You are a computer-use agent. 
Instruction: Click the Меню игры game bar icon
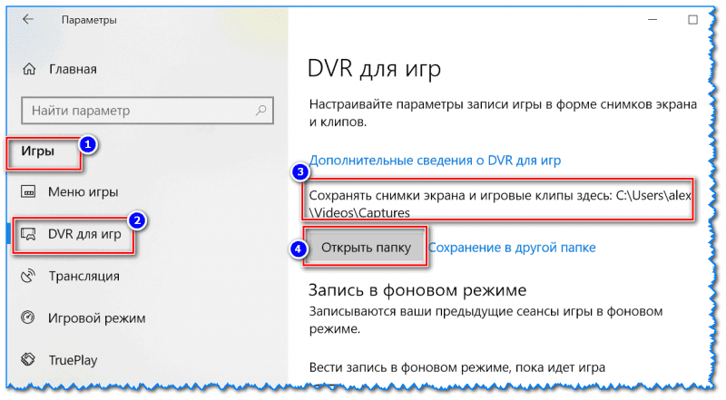point(28,191)
